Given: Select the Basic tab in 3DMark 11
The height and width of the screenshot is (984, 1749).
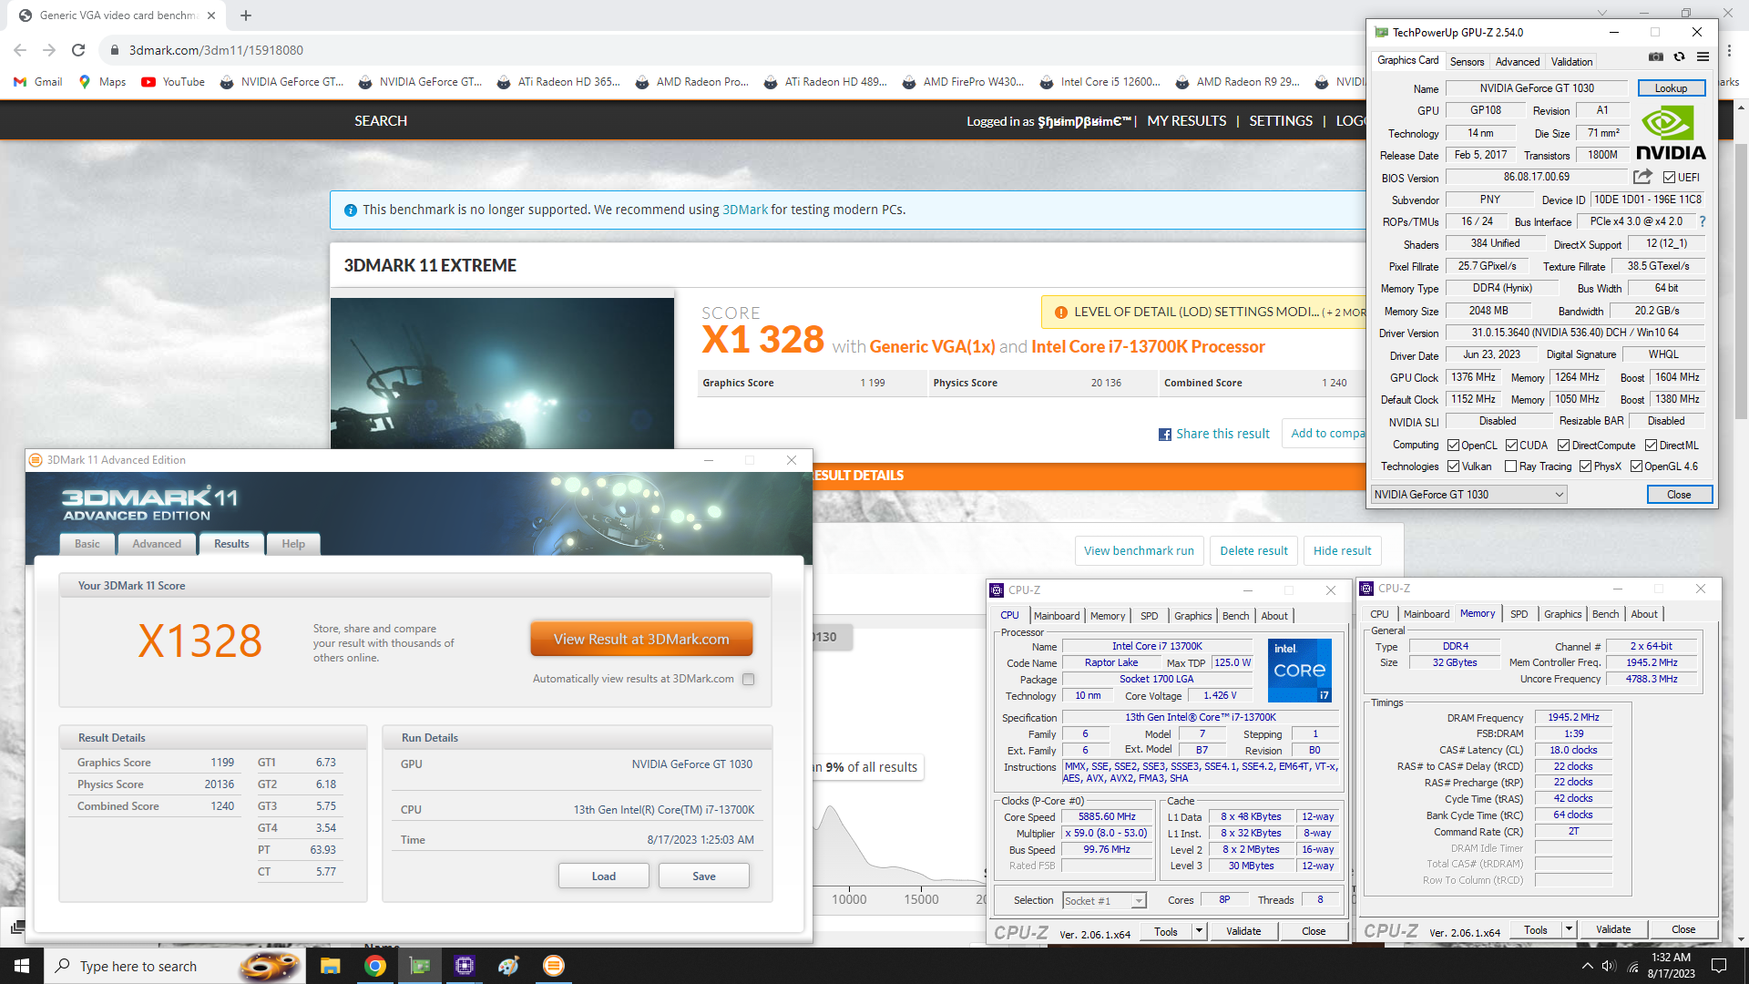Looking at the screenshot, I should click(87, 544).
